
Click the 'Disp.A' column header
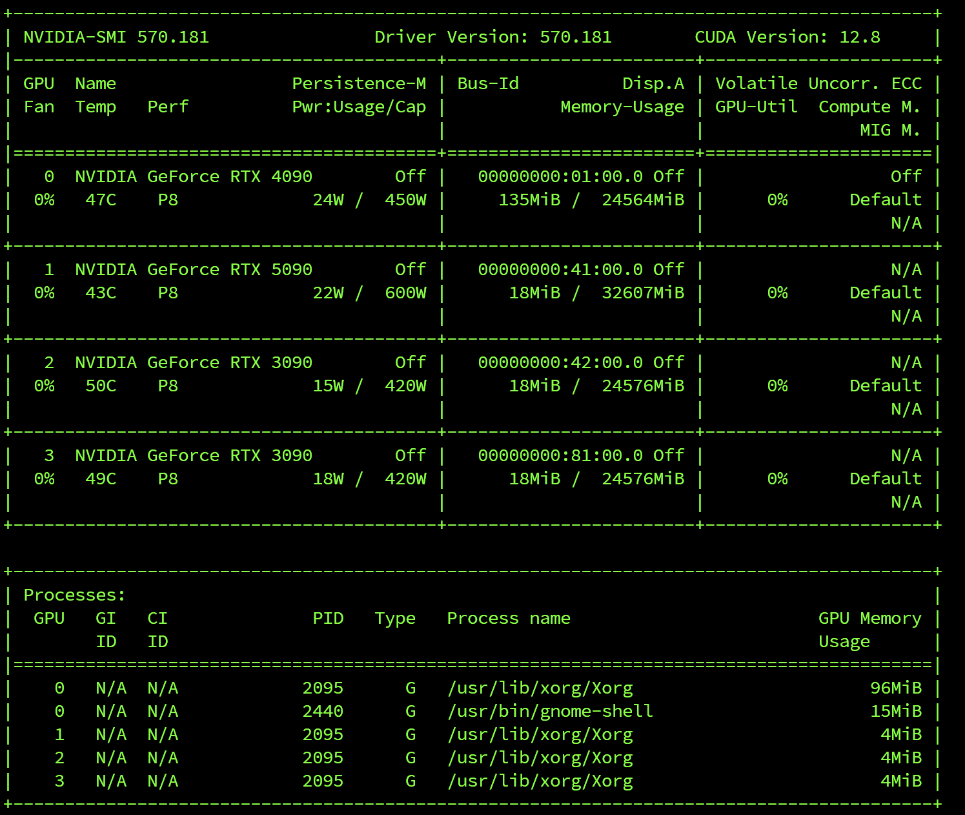(653, 83)
